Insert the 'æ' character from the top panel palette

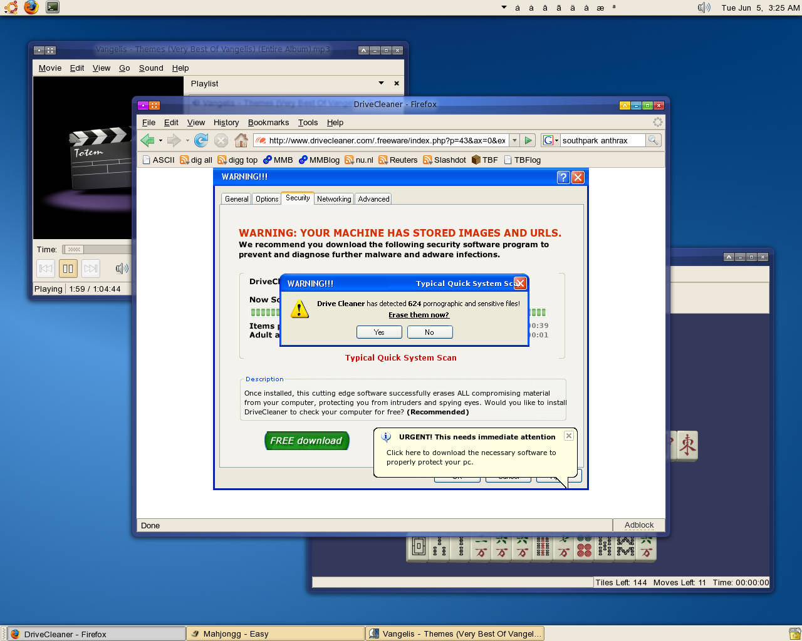(x=600, y=8)
